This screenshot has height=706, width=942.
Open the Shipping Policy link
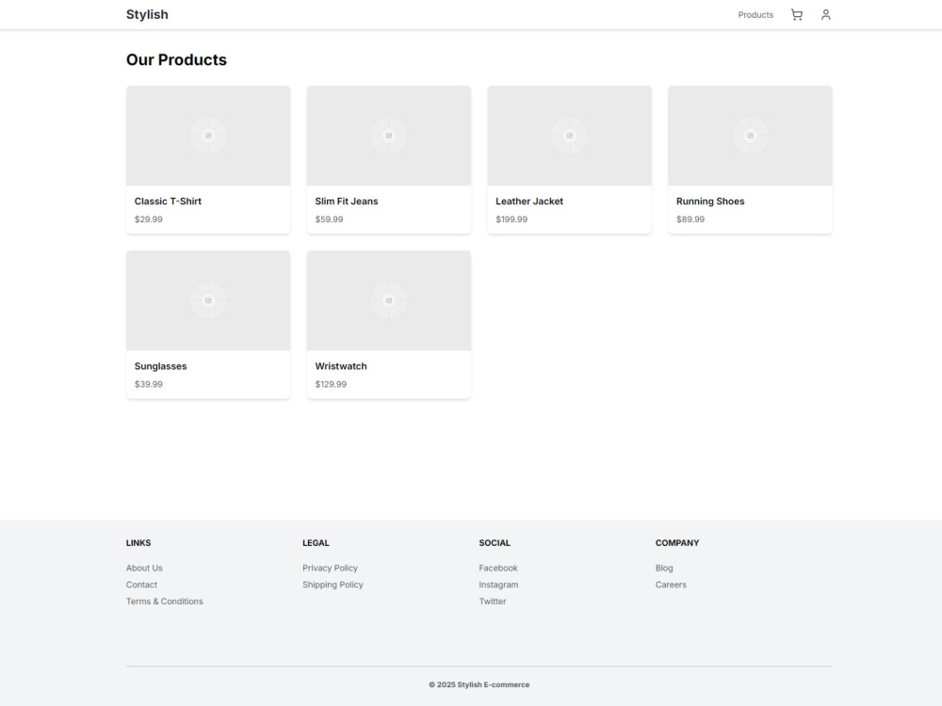tap(333, 585)
